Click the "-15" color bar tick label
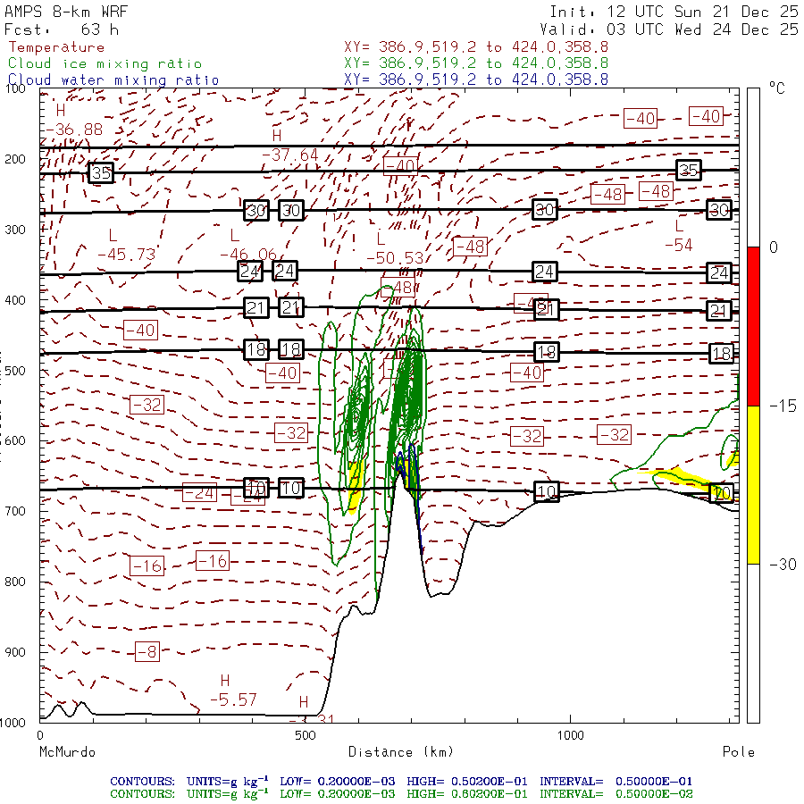The width and height of the screenshot is (804, 804). 783,406
